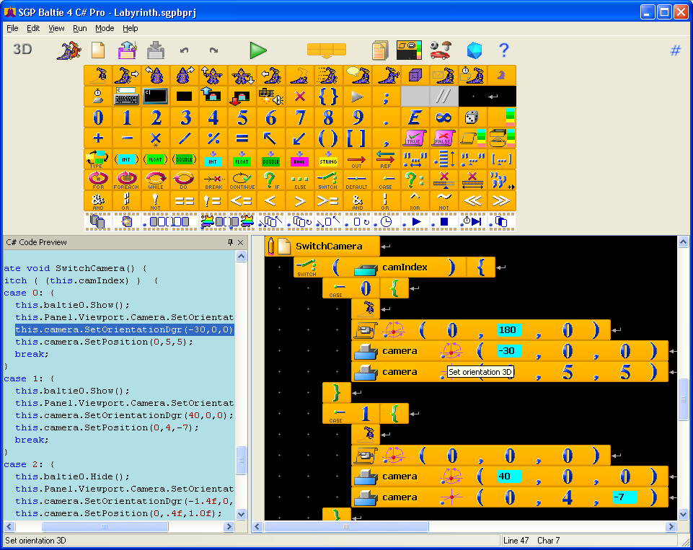Viewport: 693px width, 550px height.
Task: Click the blue 3D crystal icon
Action: [474, 50]
